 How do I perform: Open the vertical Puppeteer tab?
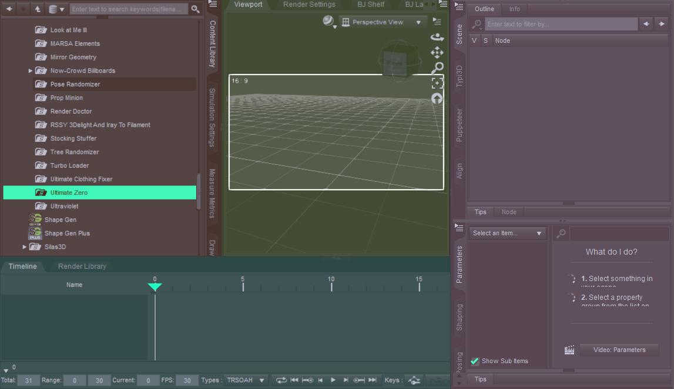(x=460, y=125)
